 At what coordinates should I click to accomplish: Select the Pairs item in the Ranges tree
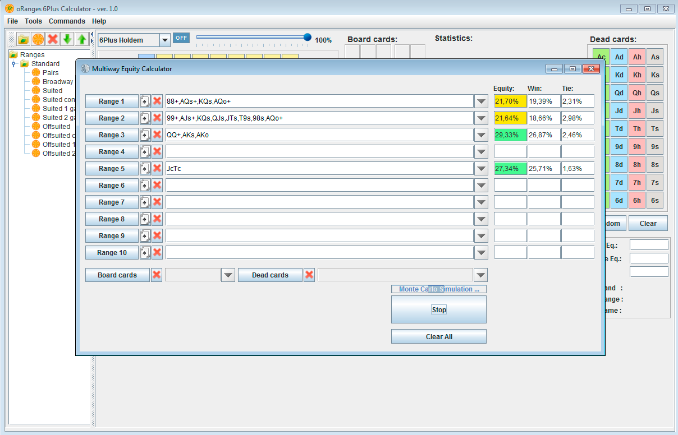click(x=50, y=72)
